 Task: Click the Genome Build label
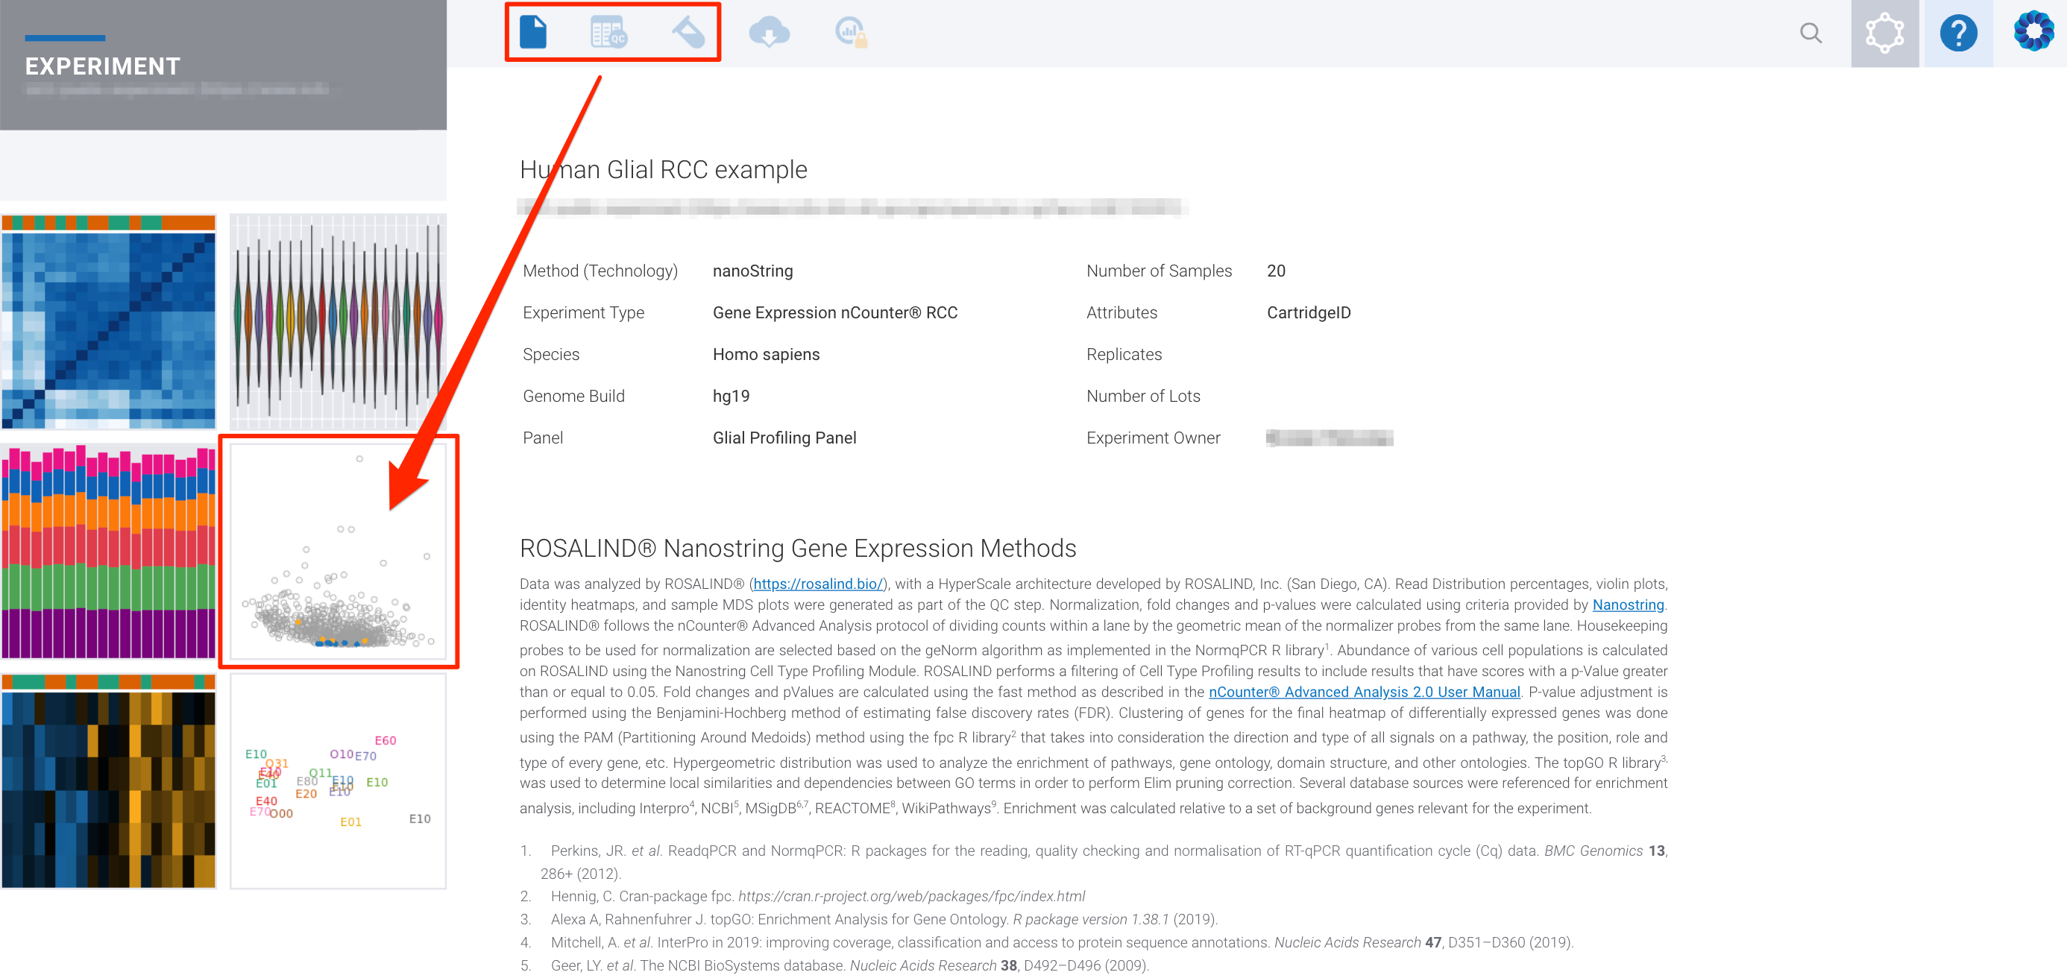coord(573,396)
